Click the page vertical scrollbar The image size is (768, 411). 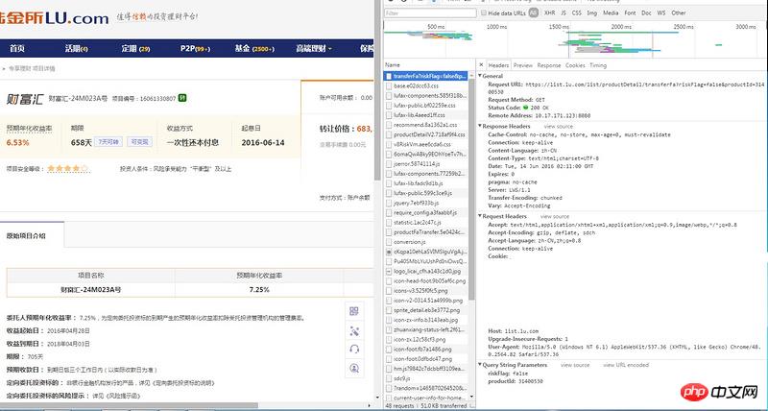pyautogui.click(x=375, y=90)
